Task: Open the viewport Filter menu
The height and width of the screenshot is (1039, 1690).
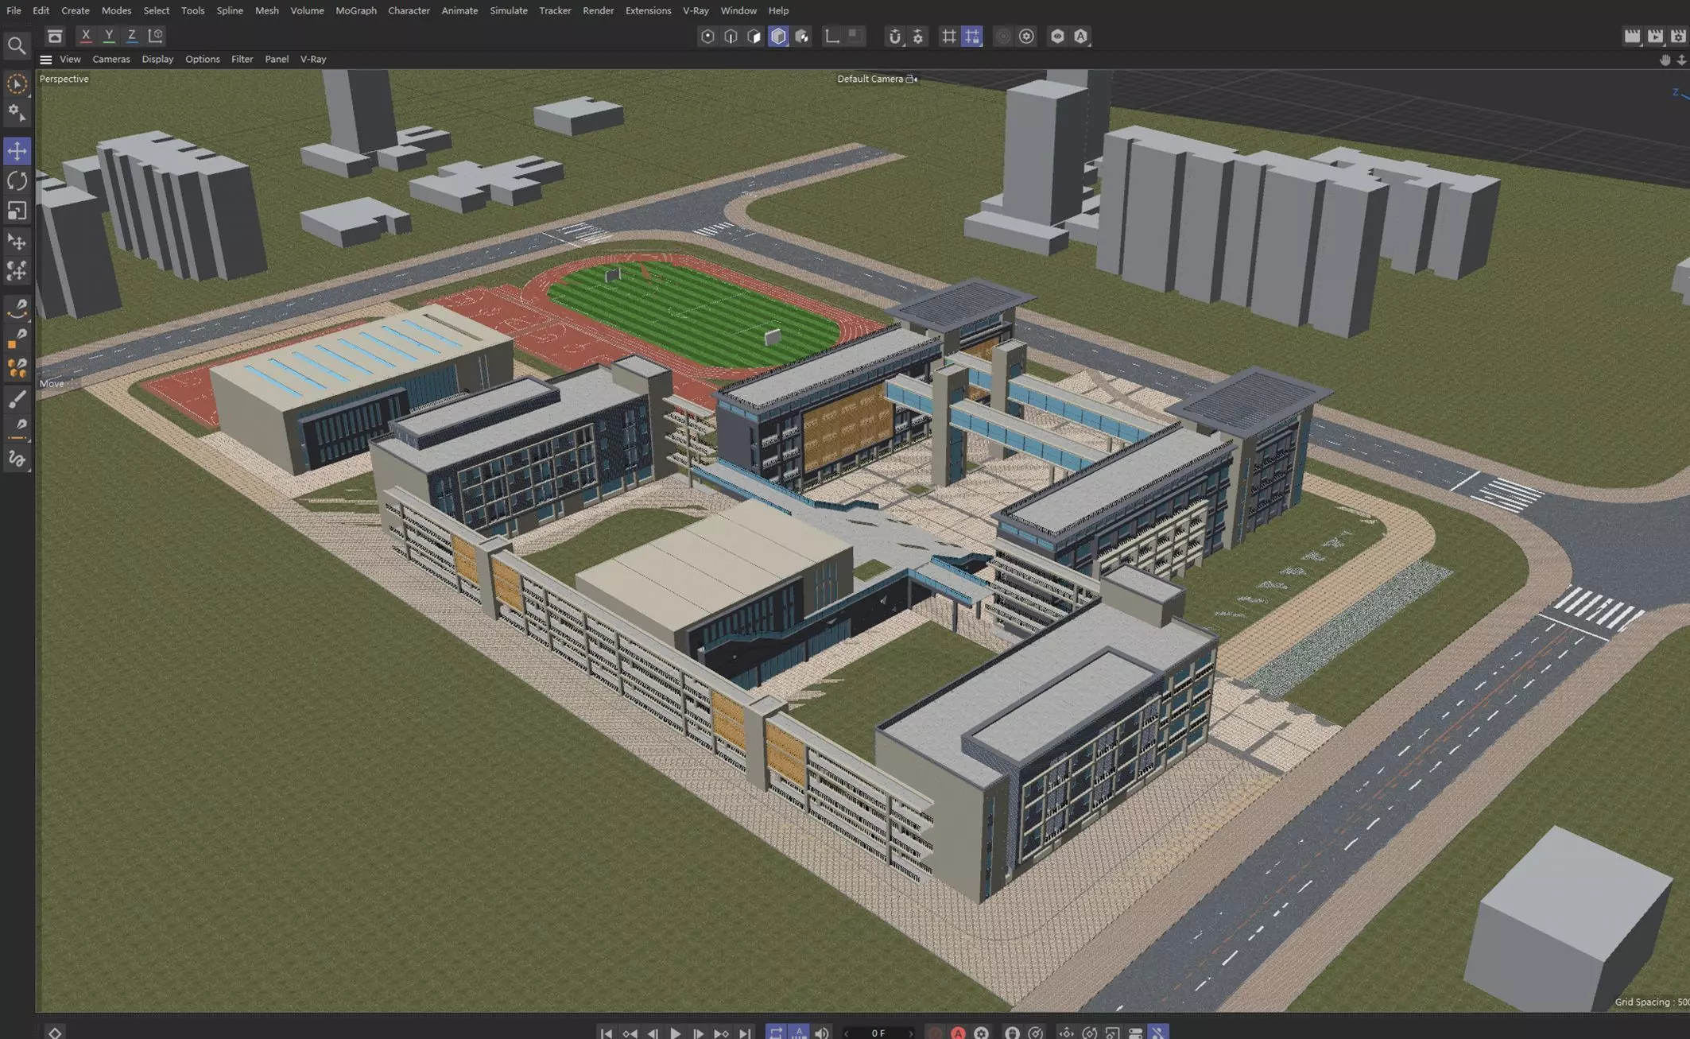Action: (242, 60)
